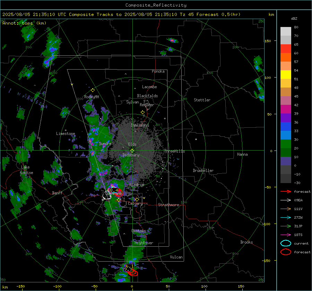
Task: Click the HighRiver label
Action: (144, 243)
